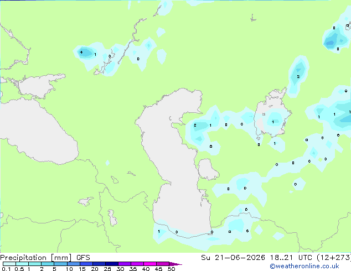This screenshot has height=271, width=351.
Task: Click the '2' value north of Aral Sea
Action: click(298, 77)
